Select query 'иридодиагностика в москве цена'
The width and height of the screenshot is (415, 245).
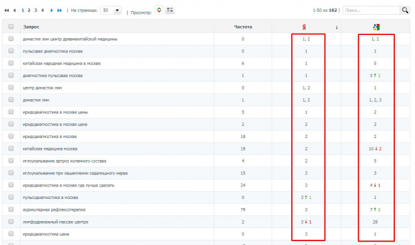(x=55, y=124)
